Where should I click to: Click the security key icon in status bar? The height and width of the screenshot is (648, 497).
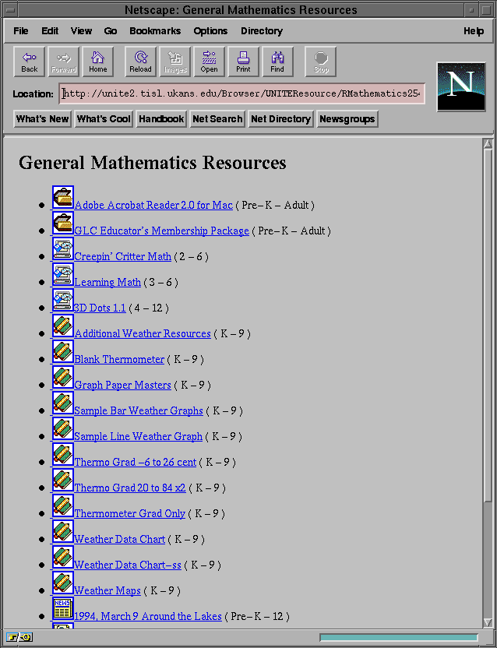[19, 637]
